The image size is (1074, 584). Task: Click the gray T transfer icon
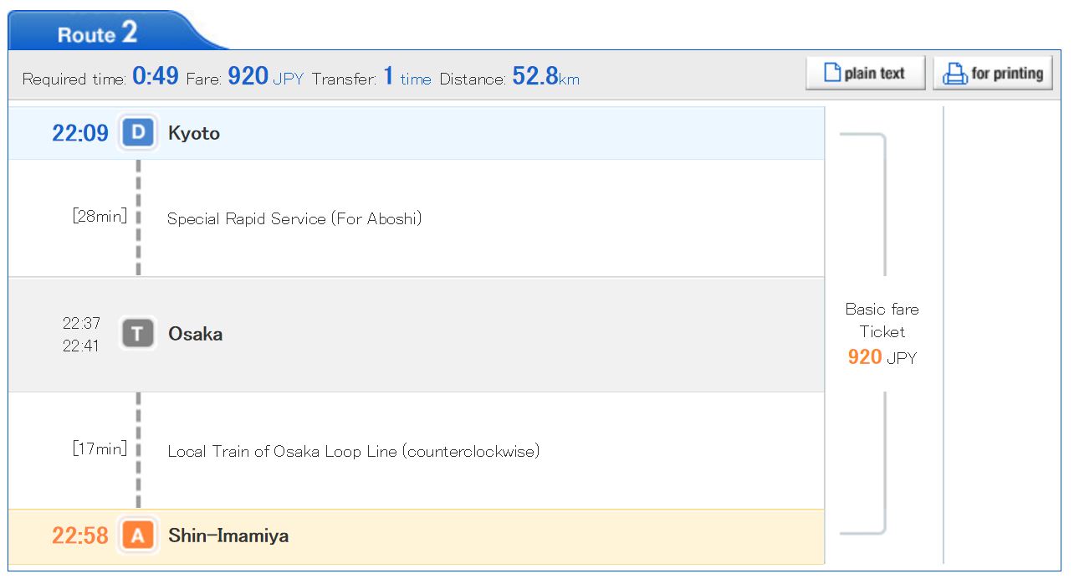(138, 334)
